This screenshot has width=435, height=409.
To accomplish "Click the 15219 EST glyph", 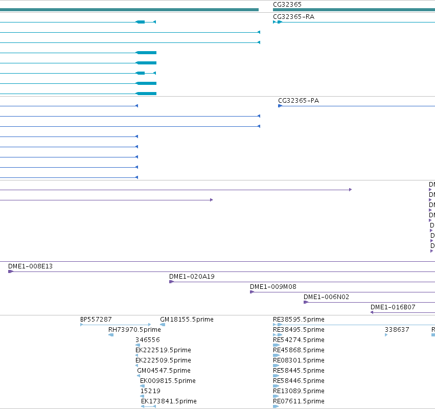I will point(142,397).
